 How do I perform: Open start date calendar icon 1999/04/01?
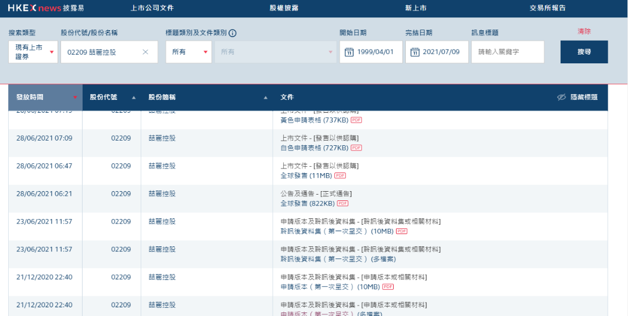pyautogui.click(x=349, y=52)
